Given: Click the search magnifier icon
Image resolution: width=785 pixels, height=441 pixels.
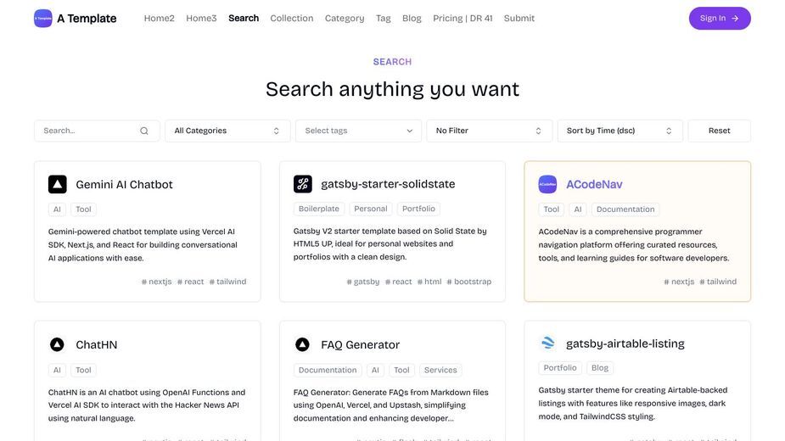Looking at the screenshot, I should (x=144, y=131).
